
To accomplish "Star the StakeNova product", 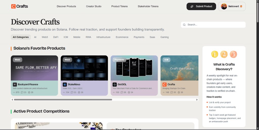I will [79, 92].
